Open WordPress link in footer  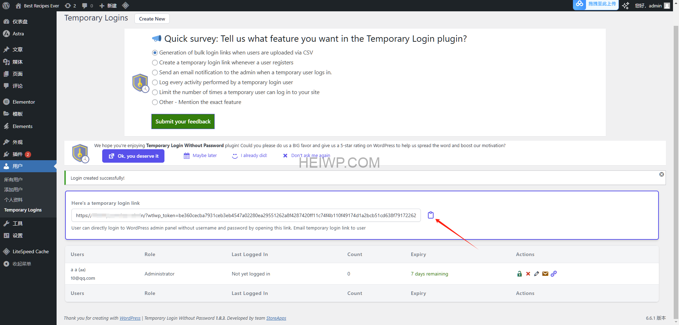(x=130, y=318)
